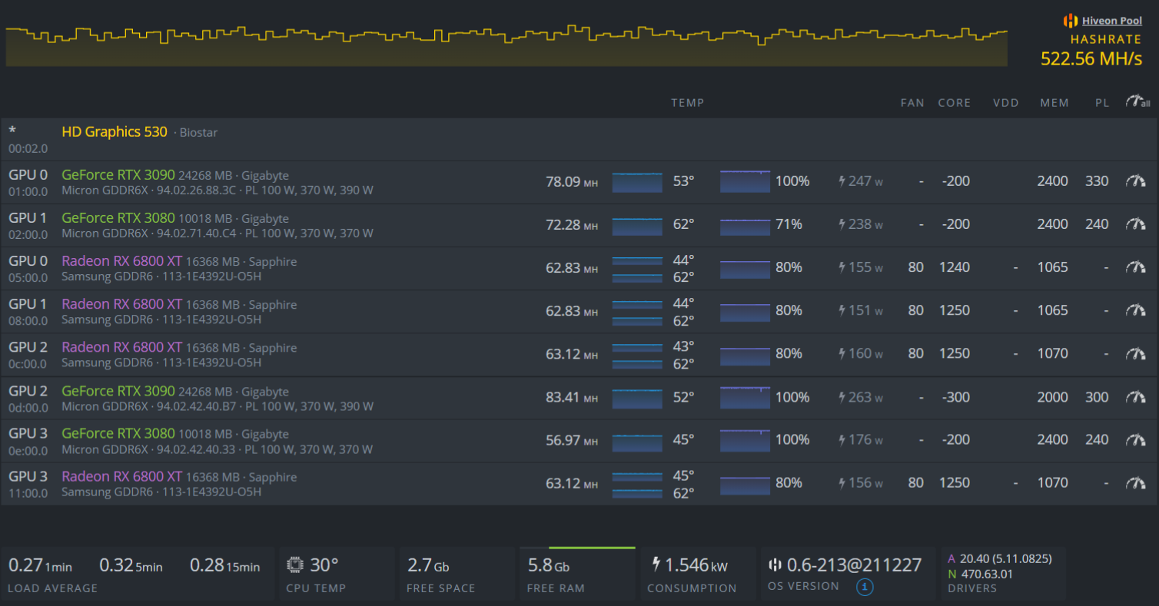This screenshot has height=606, width=1159.
Task: Click the info icon under OS version
Action: pyautogui.click(x=865, y=588)
